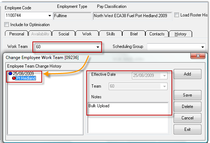Enable Include for Optimisation checkbox

pos(6,25)
